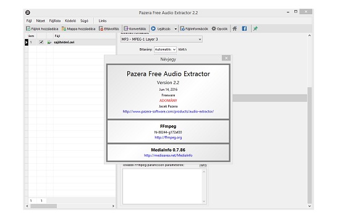Open the Links menu
Image resolution: width=340 pixels, height=223 pixels.
[x=103, y=21]
